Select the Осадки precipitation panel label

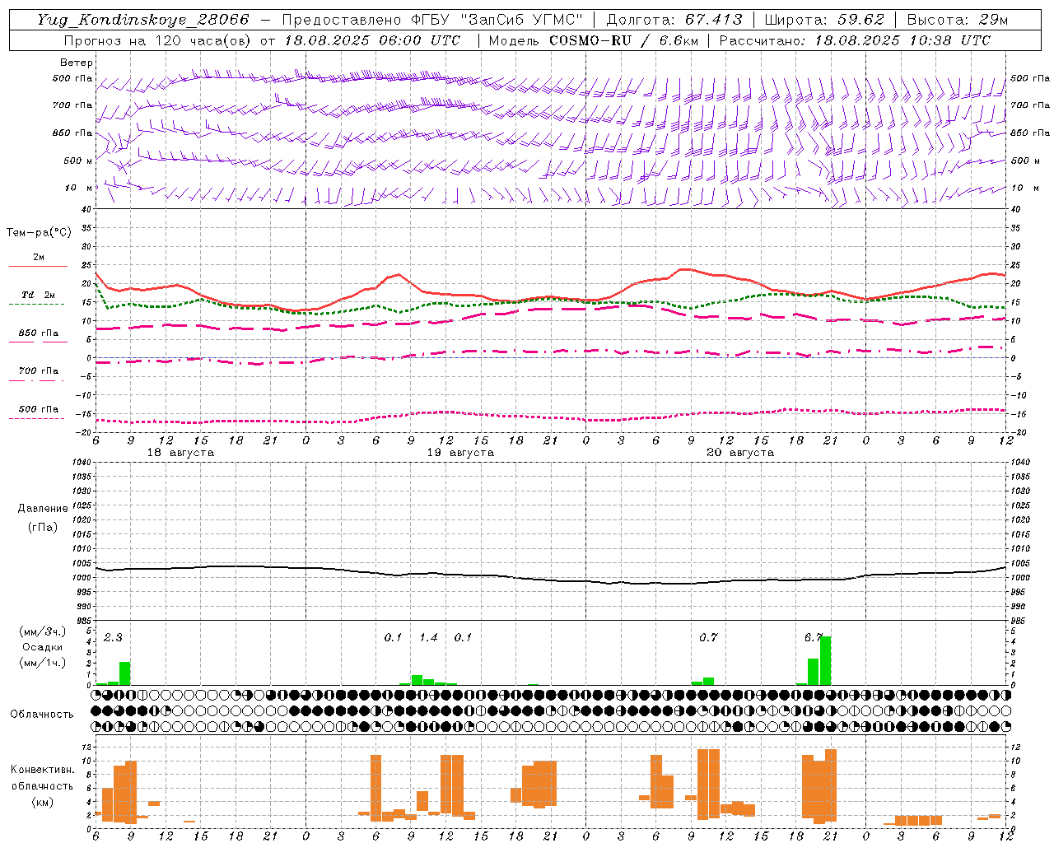coord(42,647)
